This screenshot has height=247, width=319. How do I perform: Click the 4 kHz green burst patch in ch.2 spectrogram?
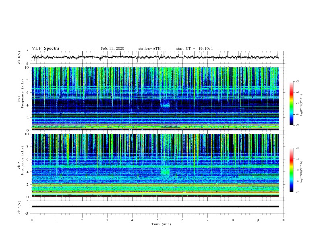click(x=165, y=172)
